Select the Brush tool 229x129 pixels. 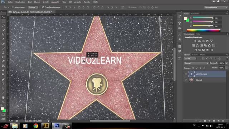[x=3, y=48]
